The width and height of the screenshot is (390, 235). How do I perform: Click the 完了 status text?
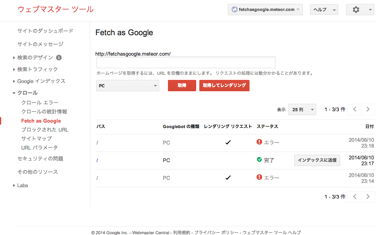(x=269, y=160)
